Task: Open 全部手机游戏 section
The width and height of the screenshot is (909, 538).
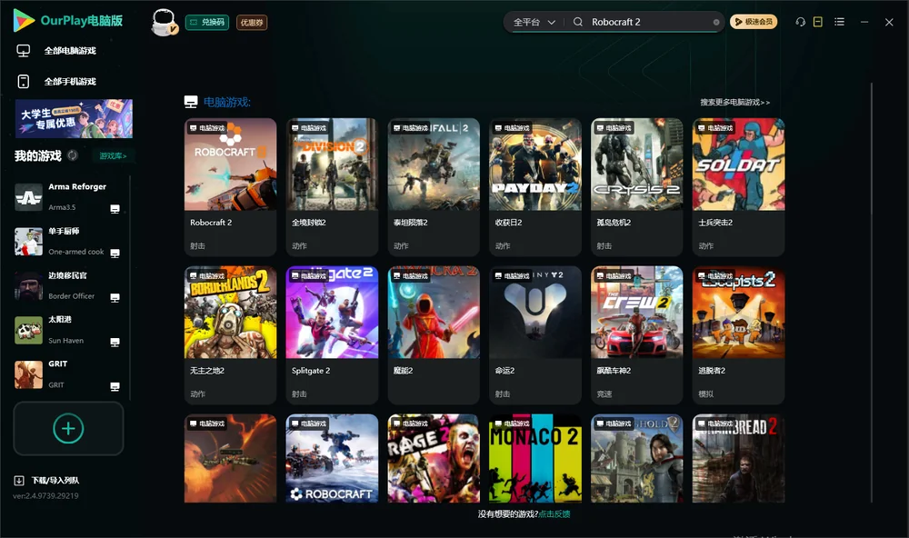Action: (56, 81)
